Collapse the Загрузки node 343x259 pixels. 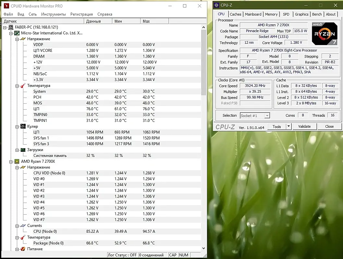tap(17, 150)
